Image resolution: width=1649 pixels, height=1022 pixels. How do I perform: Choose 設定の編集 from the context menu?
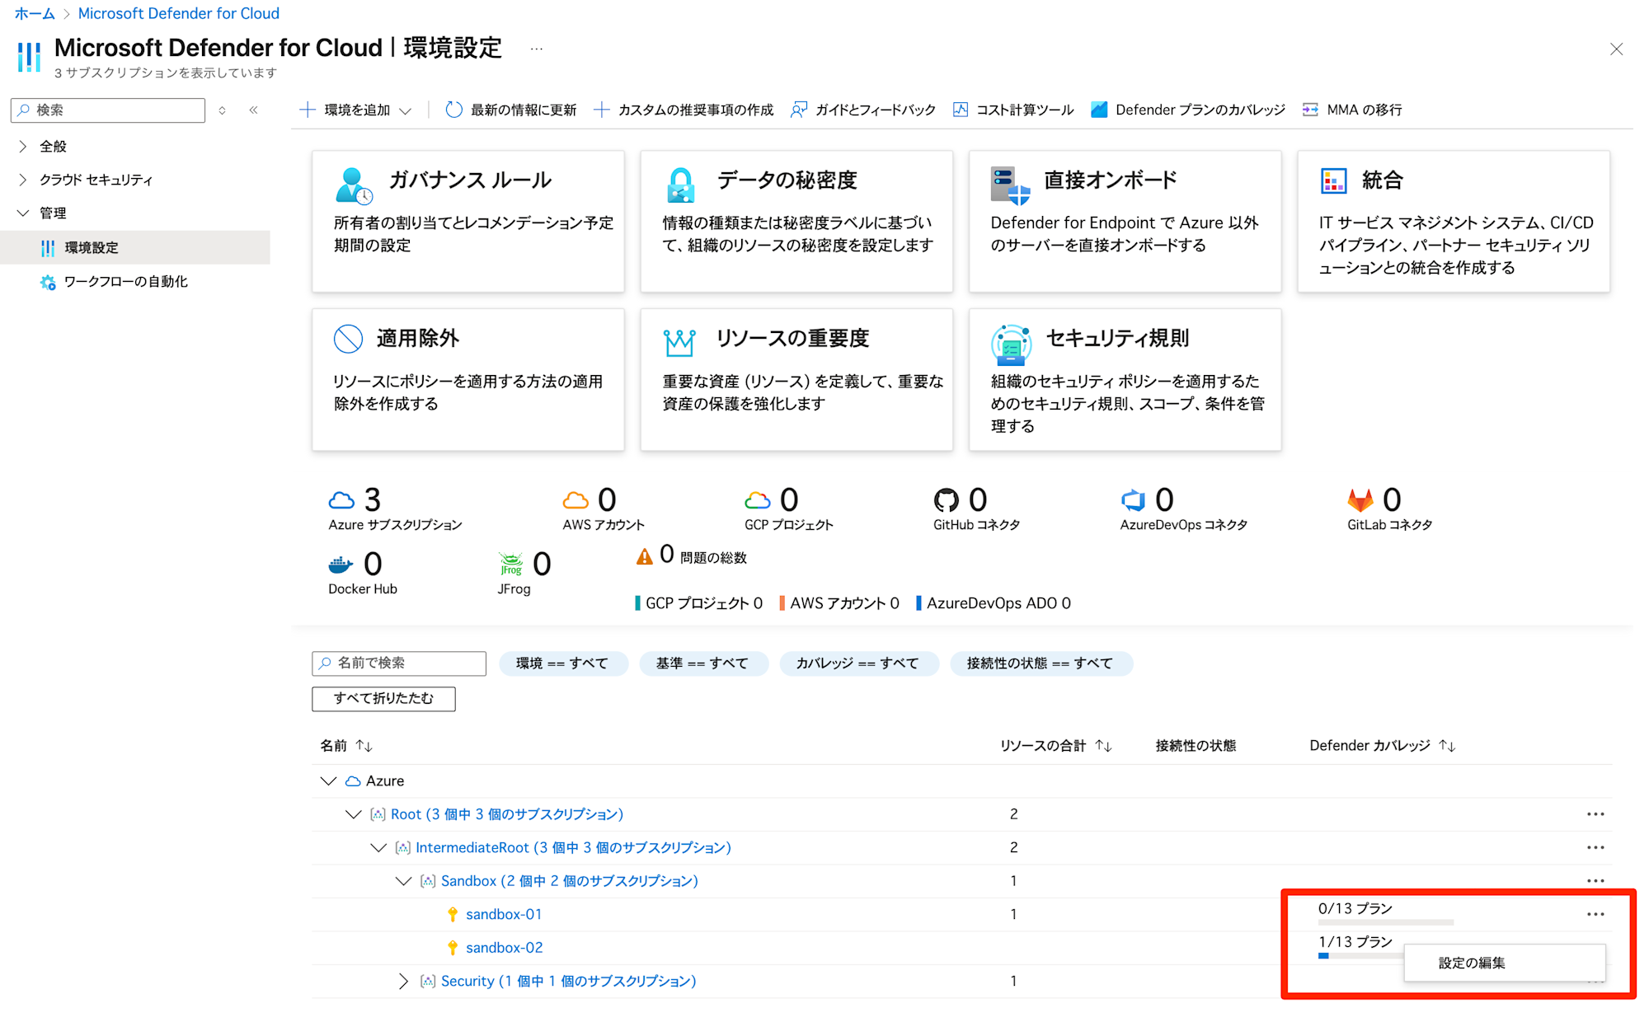coord(1505,963)
